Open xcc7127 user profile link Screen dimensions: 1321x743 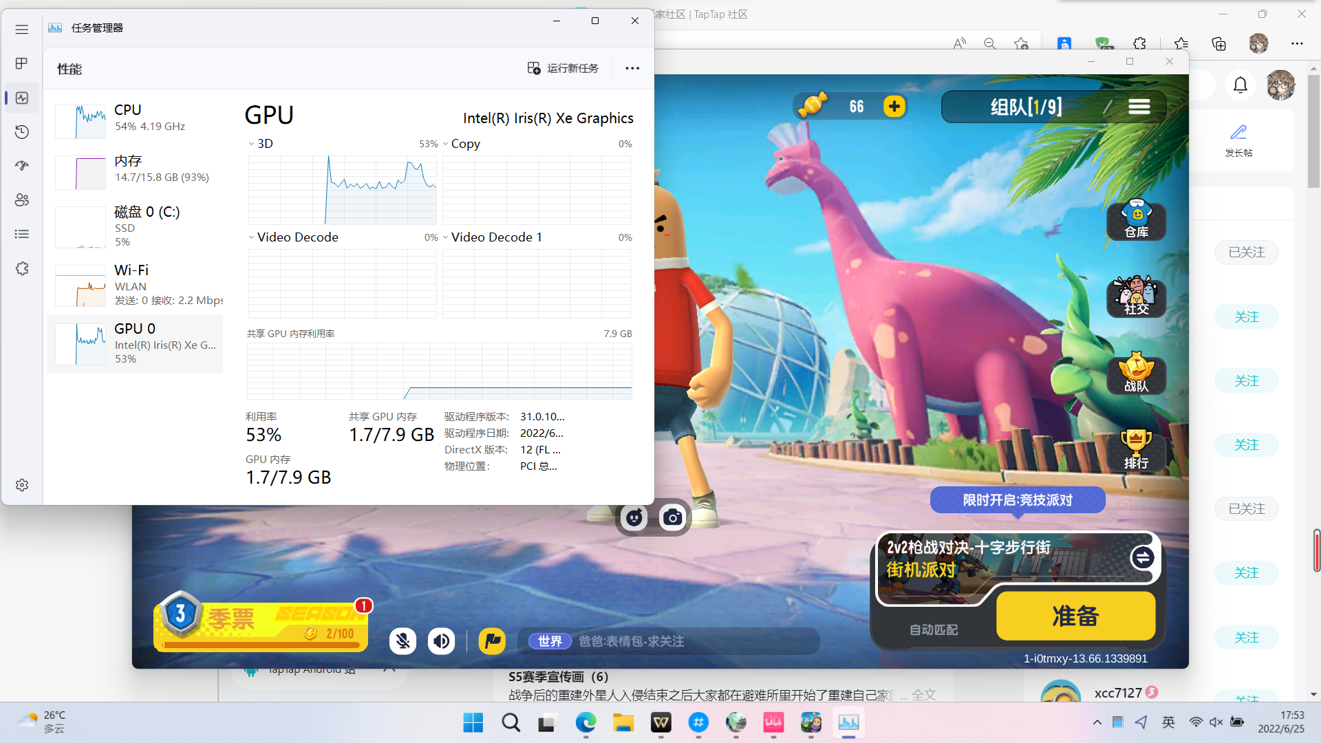point(1118,693)
